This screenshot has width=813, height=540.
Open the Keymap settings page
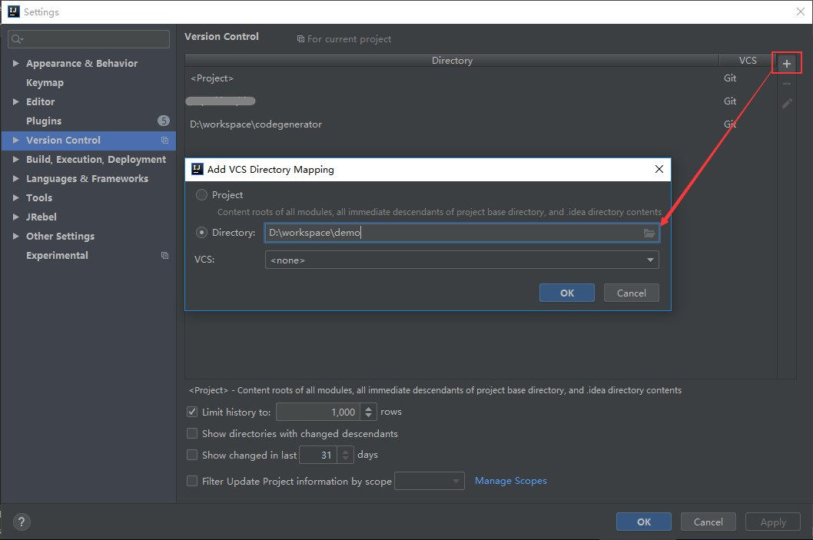tap(45, 82)
